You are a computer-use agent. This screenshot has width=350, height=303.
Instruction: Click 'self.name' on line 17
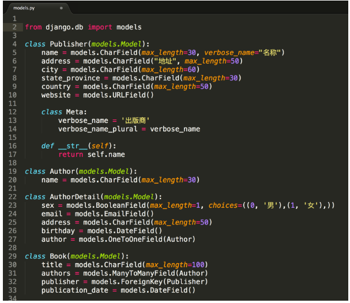(106, 155)
